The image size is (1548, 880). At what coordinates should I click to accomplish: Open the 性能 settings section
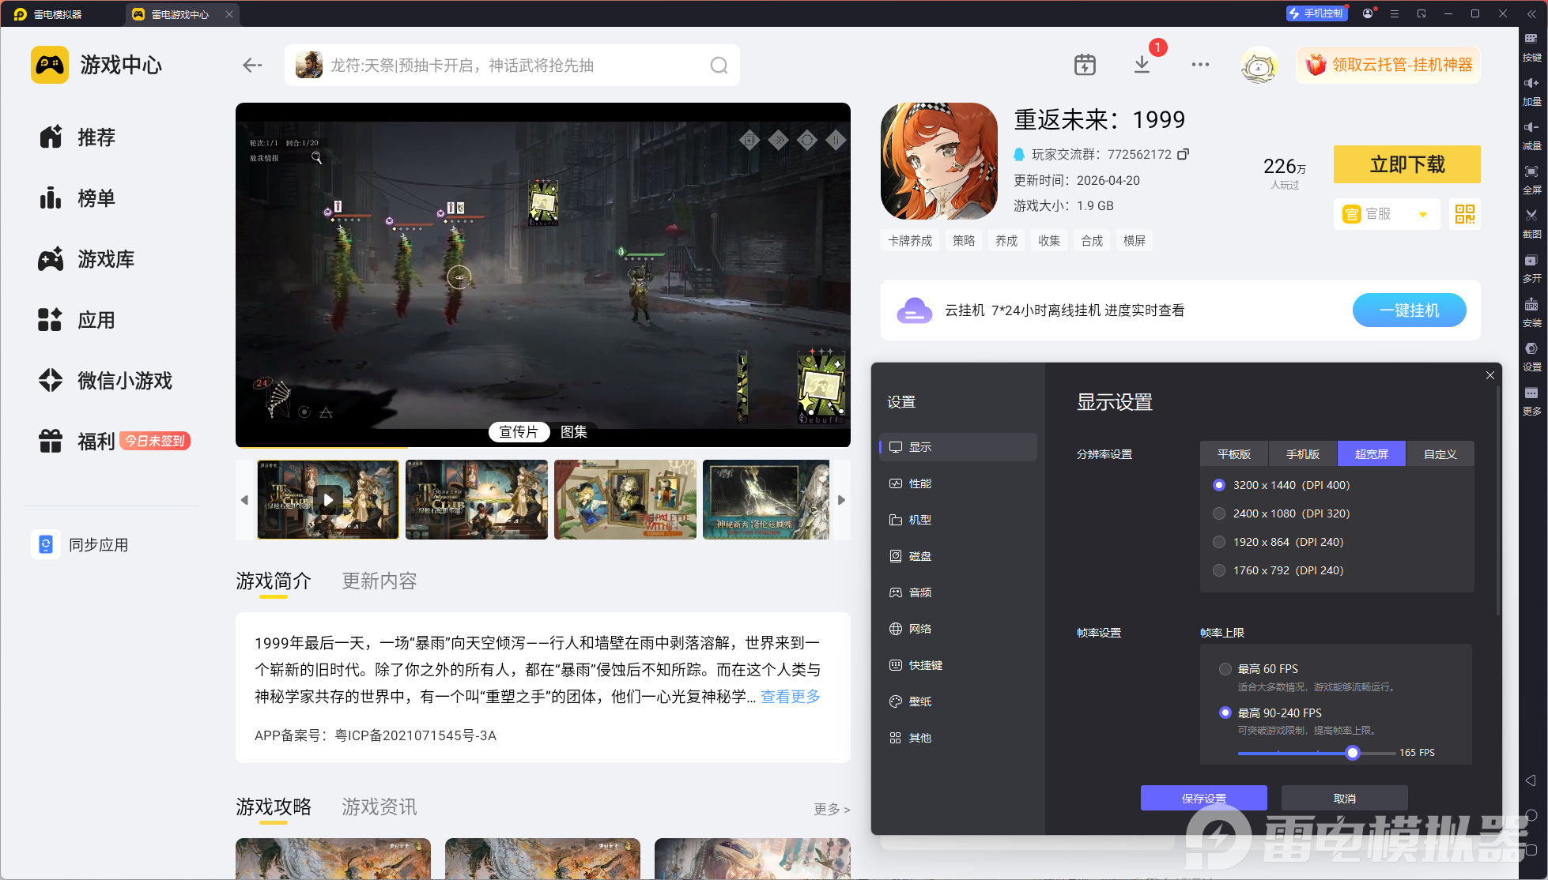pyautogui.click(x=919, y=483)
